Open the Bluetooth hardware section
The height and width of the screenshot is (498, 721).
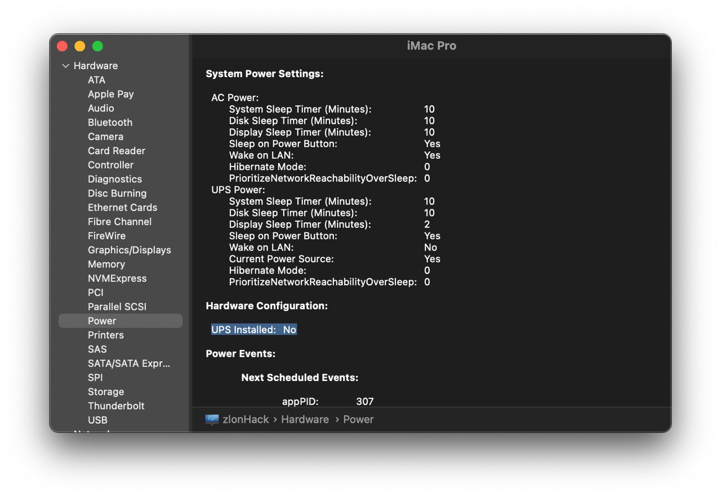pos(110,122)
